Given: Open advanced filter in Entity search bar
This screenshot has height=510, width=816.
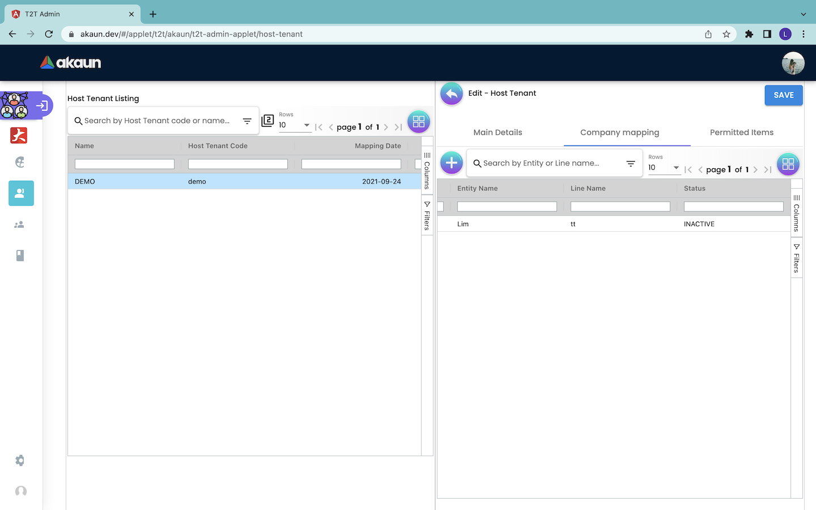Looking at the screenshot, I should pyautogui.click(x=631, y=164).
